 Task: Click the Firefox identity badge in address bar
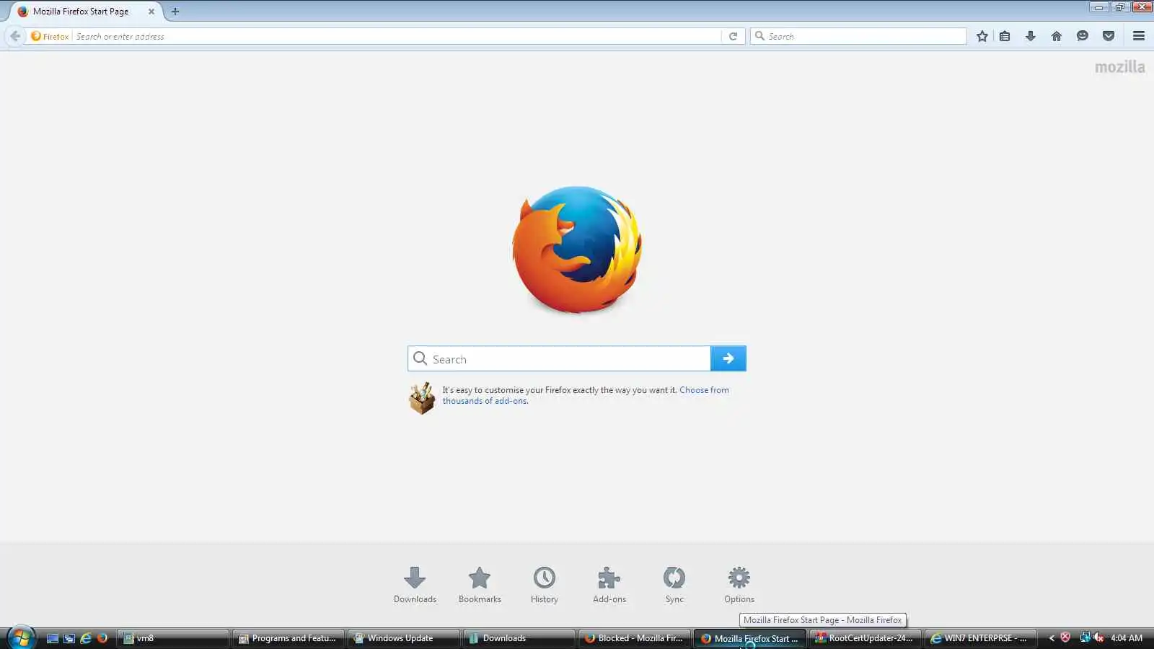(x=50, y=36)
